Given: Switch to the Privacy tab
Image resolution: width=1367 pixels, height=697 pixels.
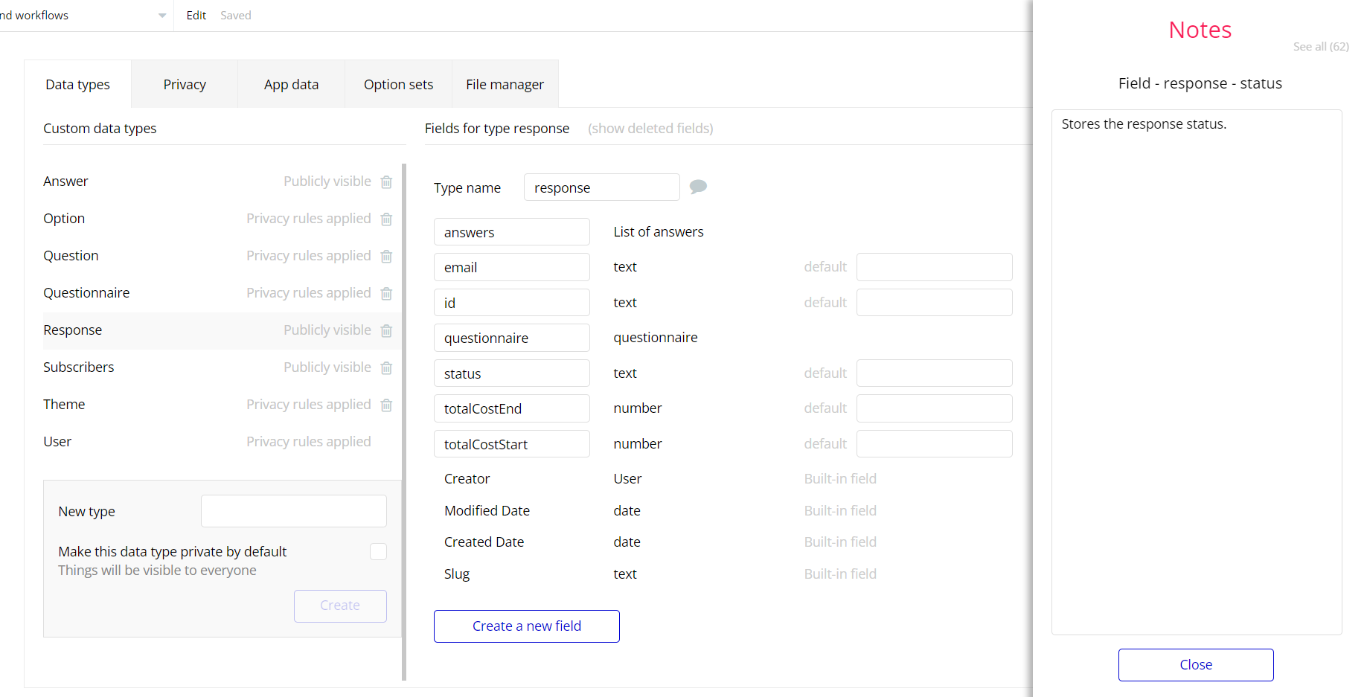Looking at the screenshot, I should [185, 85].
